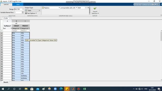Select row 2 header
162x91 pixels.
coord(2,33)
